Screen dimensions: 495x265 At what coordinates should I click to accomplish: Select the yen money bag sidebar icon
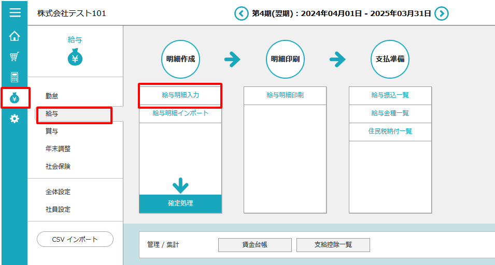coord(15,98)
